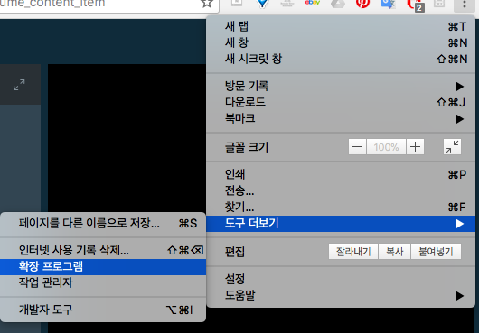Expand the 북마크 submenu
This screenshot has width=479, height=333.
(341, 118)
